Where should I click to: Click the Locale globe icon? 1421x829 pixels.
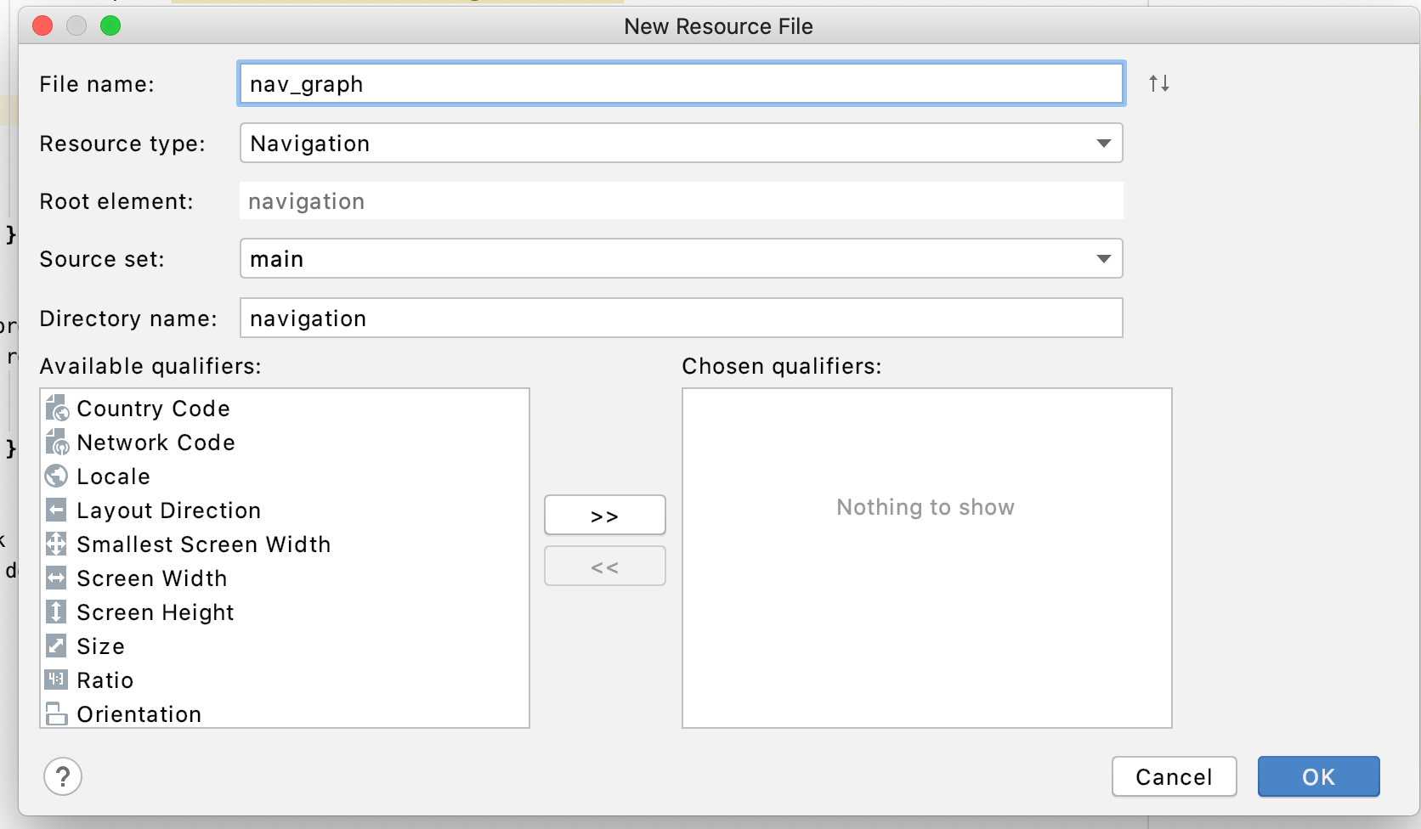(x=56, y=476)
